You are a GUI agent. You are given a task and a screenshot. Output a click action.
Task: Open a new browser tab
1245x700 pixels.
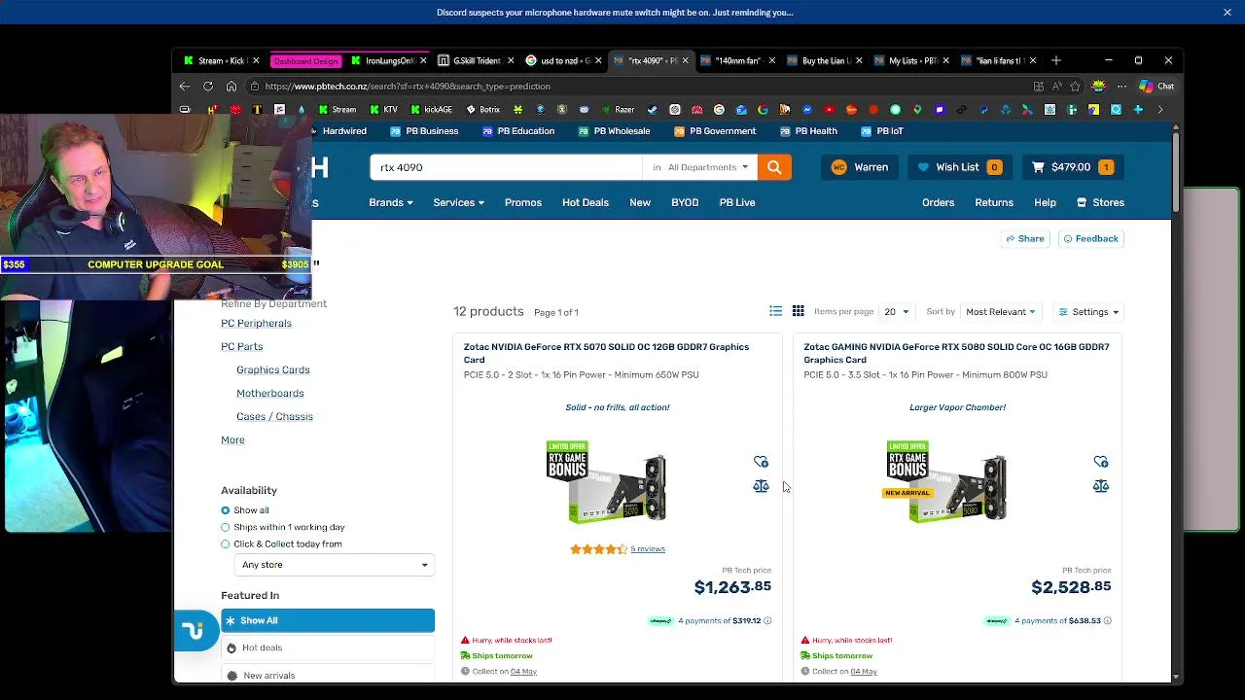point(1055,60)
